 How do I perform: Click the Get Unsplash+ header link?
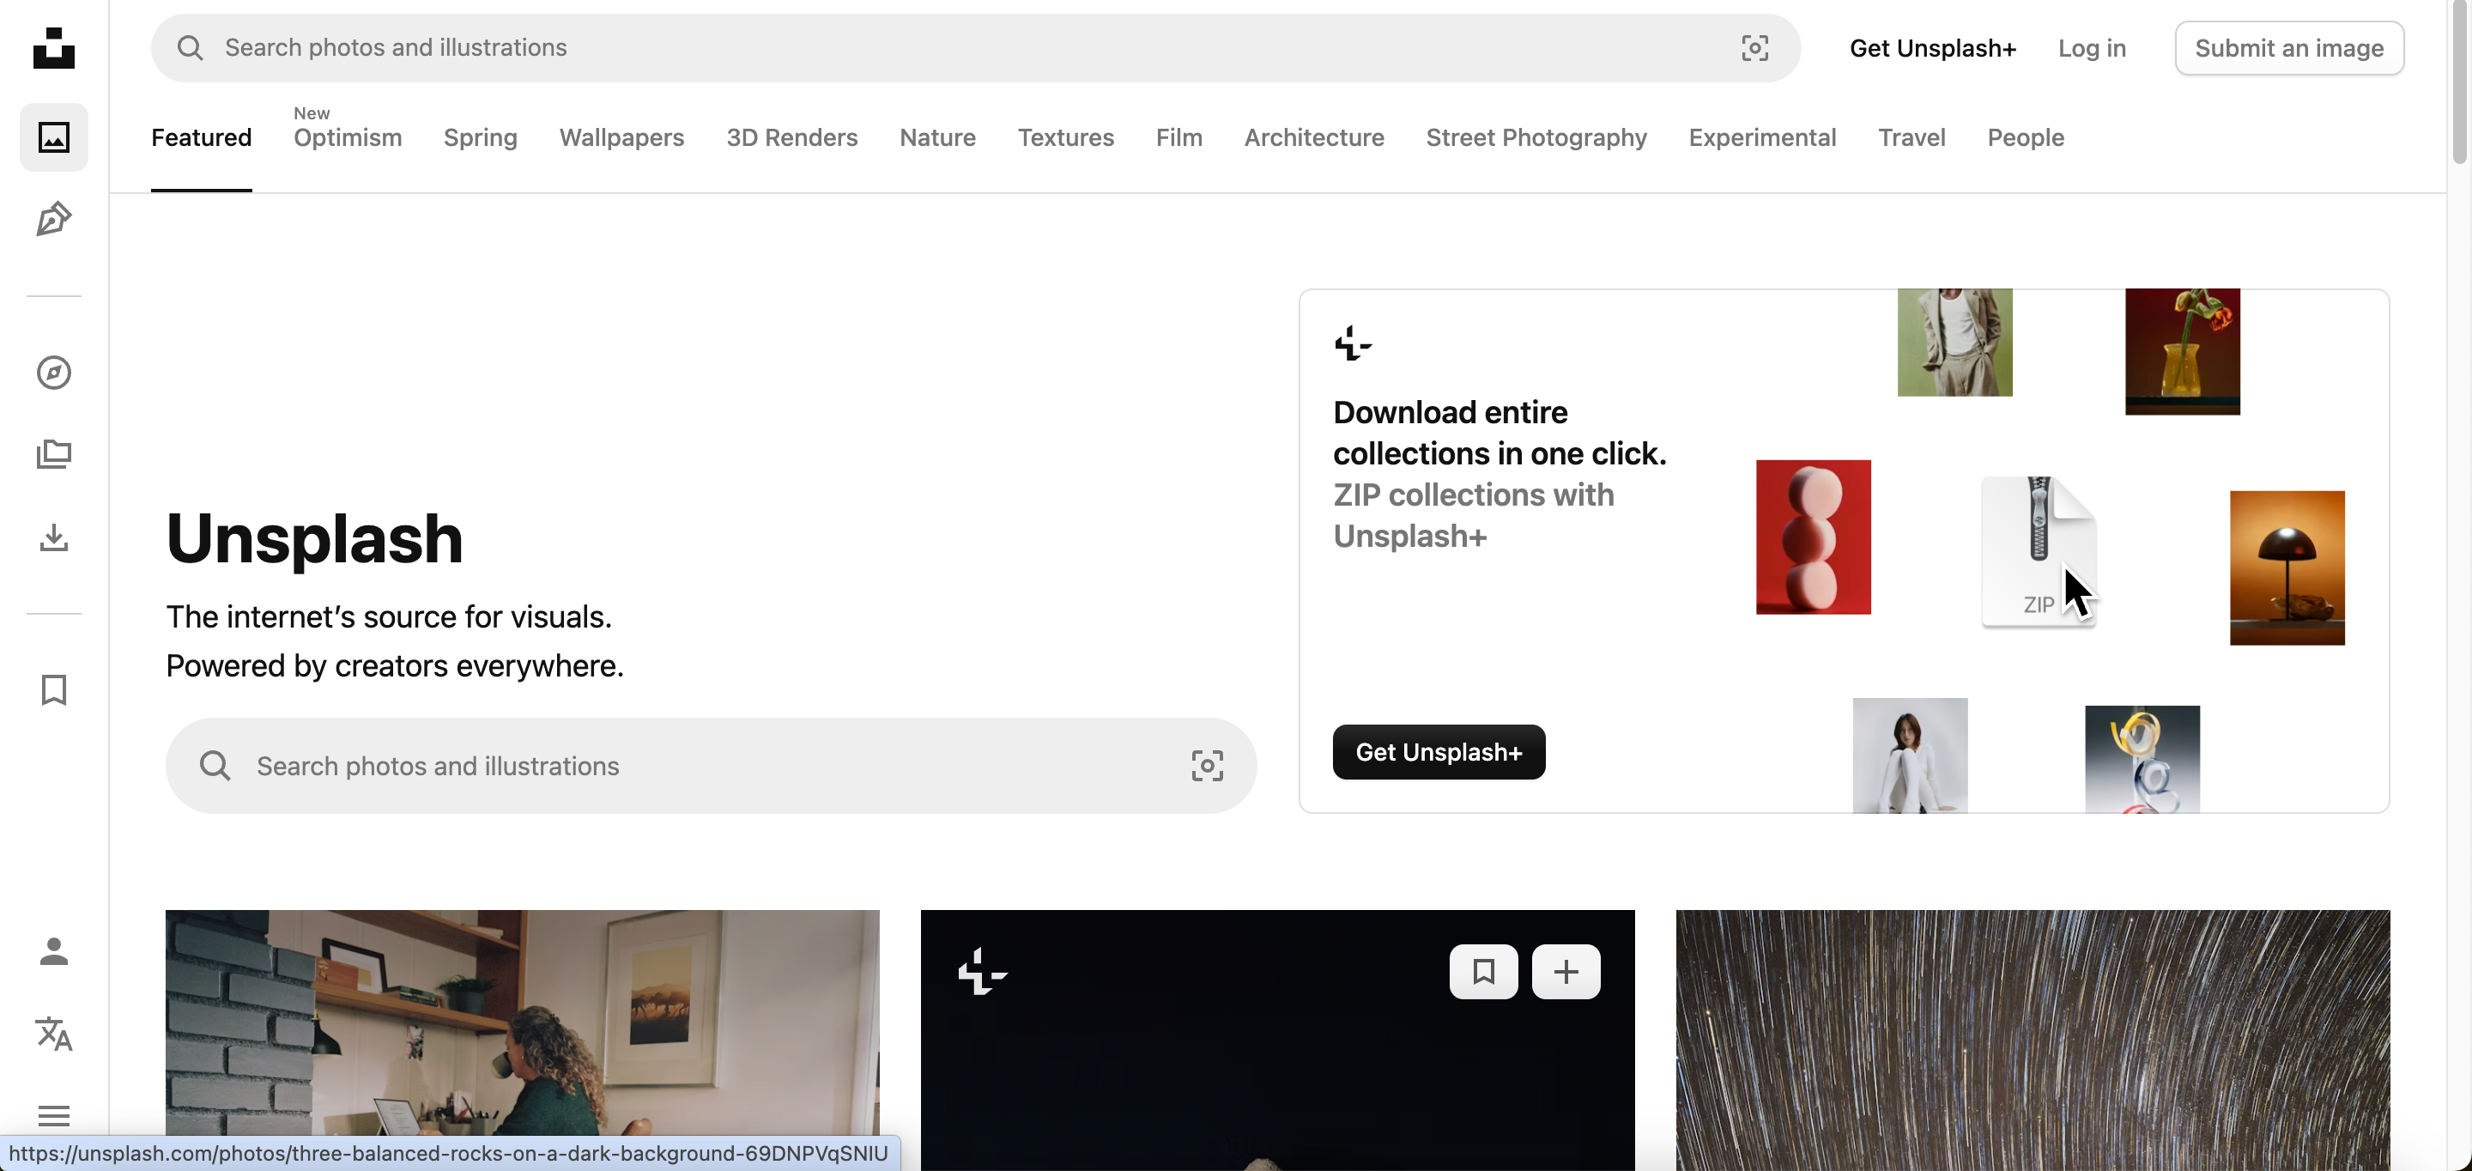tap(1933, 48)
